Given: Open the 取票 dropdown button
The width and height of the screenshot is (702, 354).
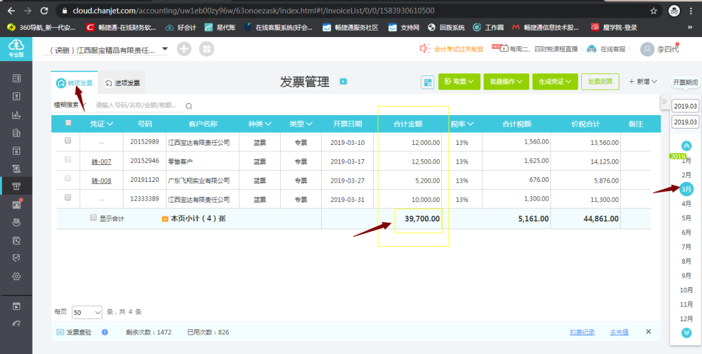Looking at the screenshot, I should point(460,82).
